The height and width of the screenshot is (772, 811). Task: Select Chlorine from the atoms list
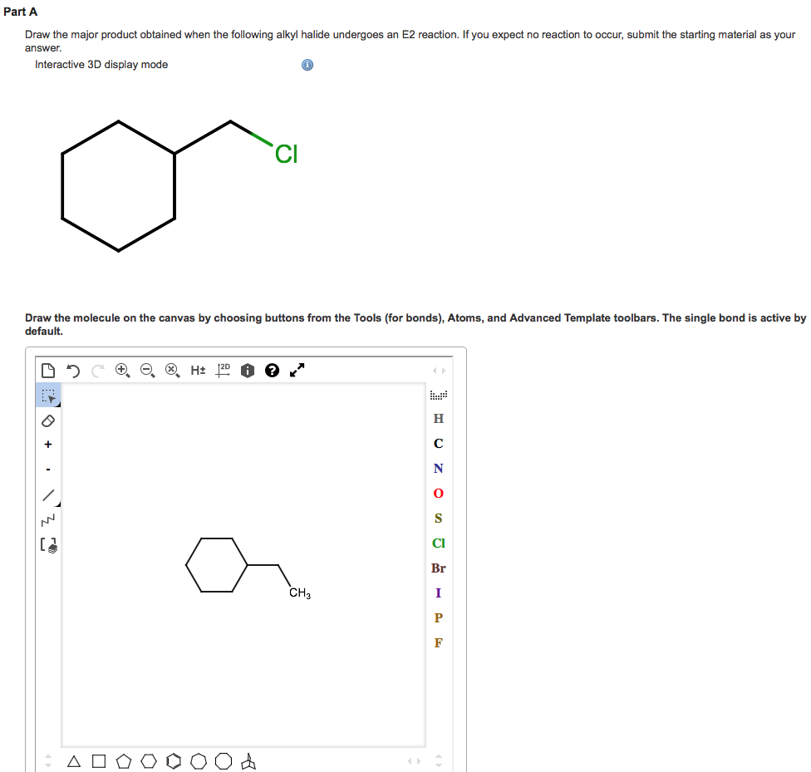click(438, 543)
